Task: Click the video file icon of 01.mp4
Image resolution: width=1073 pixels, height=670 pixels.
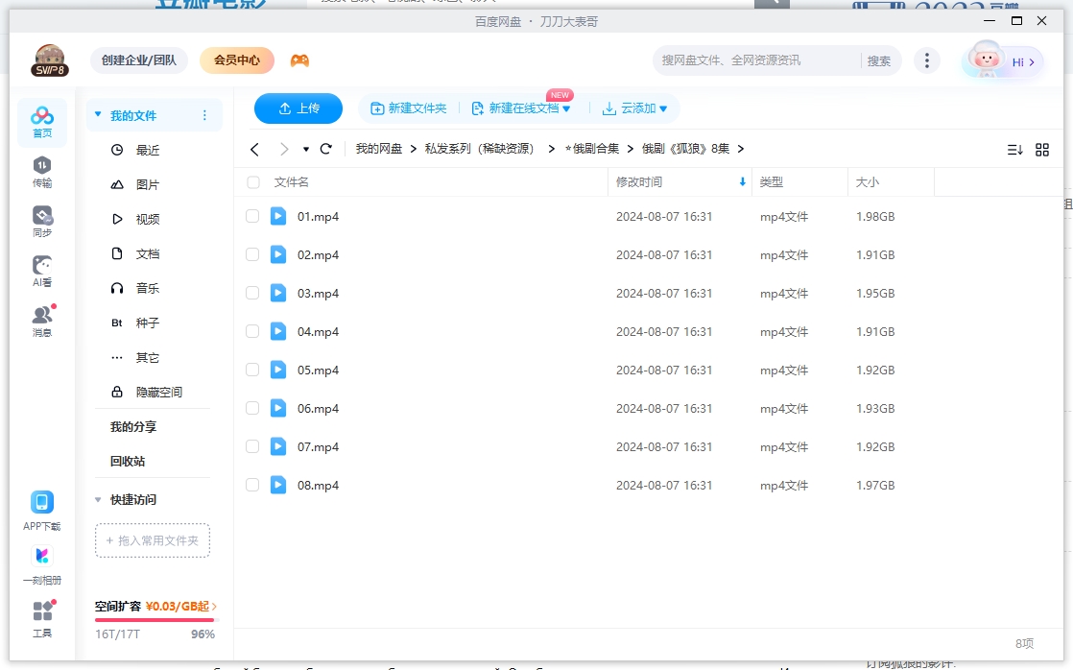Action: point(278,216)
